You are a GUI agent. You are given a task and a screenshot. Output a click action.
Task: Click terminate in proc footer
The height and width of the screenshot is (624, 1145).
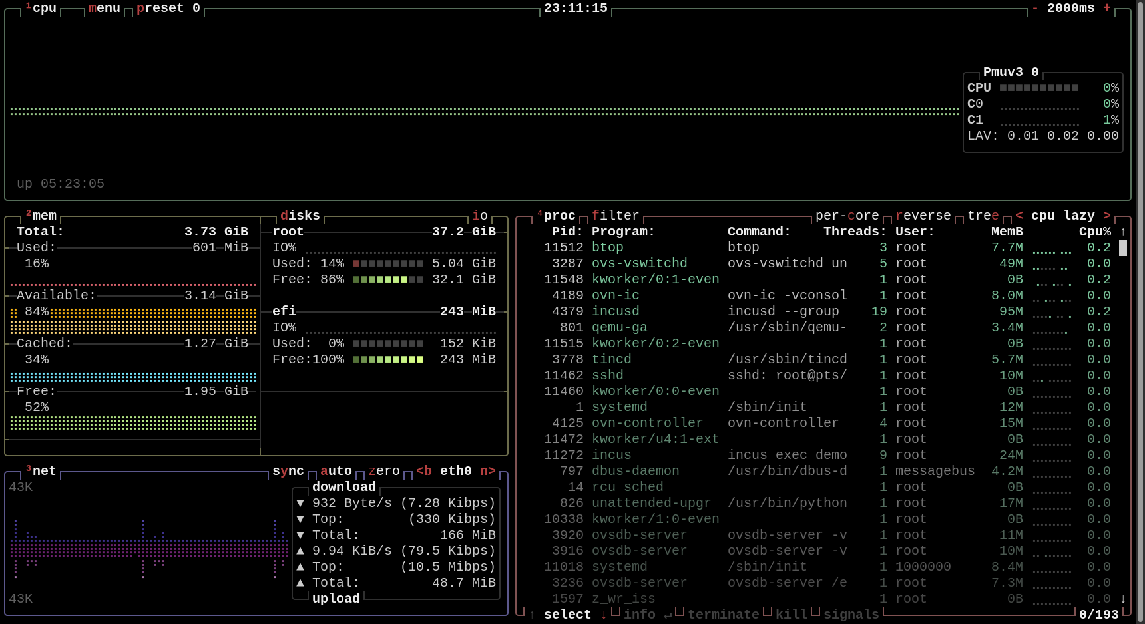point(724,615)
